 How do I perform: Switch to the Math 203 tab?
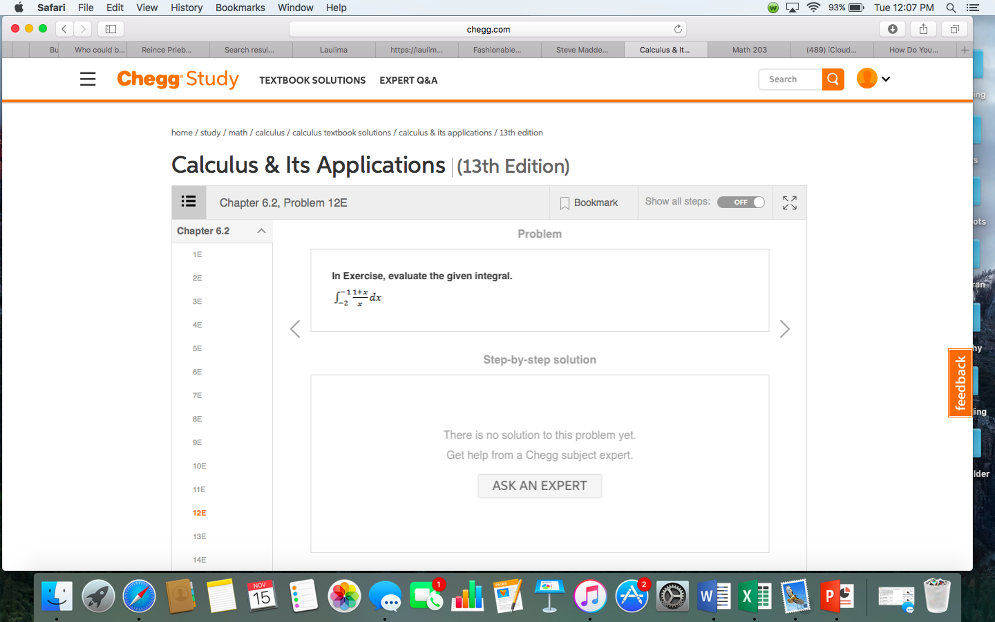pos(749,49)
